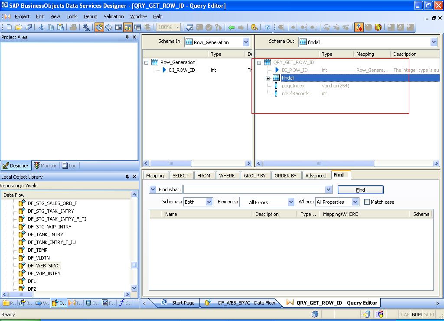The width and height of the screenshot is (444, 321).
Task: Open the Tools menu
Action: pos(72,16)
